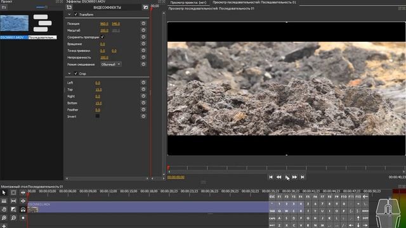Enable keyframing for Позиция
Image resolution: width=406 pixels, height=228 pixels.
coord(143,23)
